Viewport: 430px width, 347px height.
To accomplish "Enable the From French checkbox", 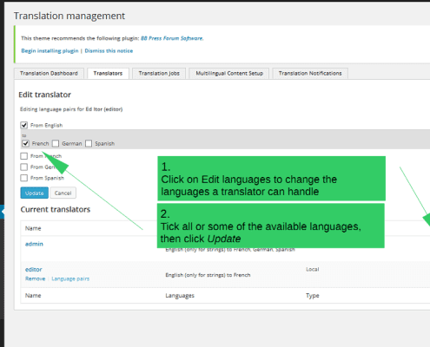I will (x=24, y=156).
